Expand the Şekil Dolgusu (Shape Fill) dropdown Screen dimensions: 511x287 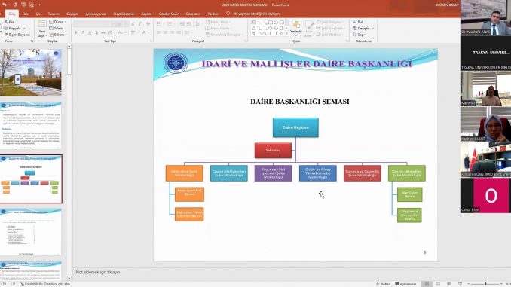pyautogui.click(x=329, y=22)
